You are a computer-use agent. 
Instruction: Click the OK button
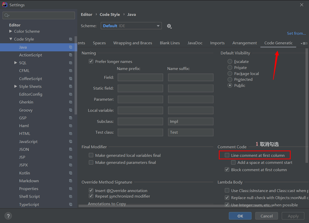tap(240, 216)
